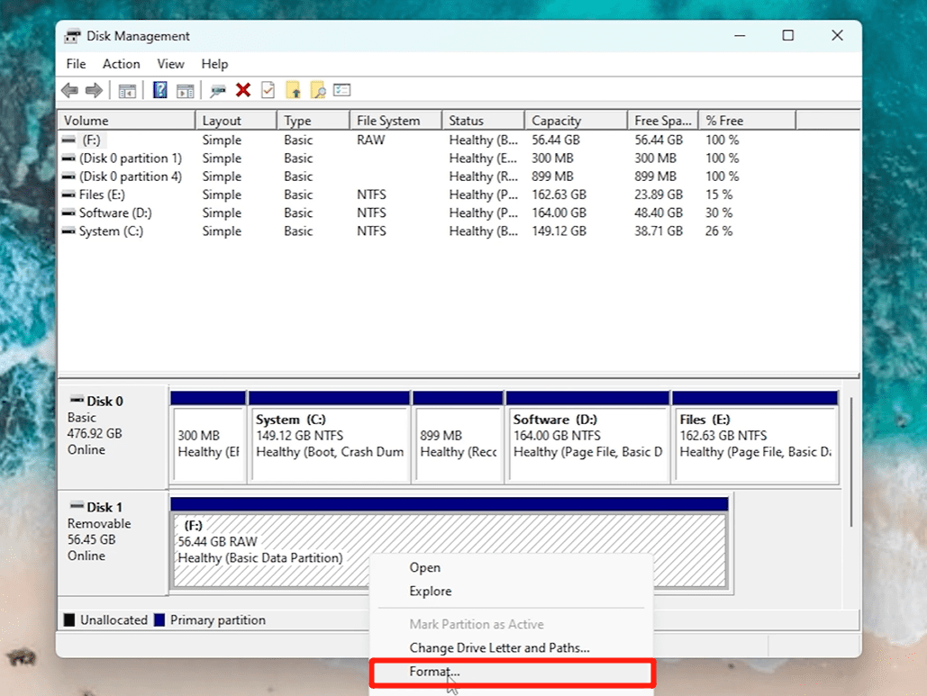The height and width of the screenshot is (696, 927).
Task: Open the View menu
Action: [170, 64]
